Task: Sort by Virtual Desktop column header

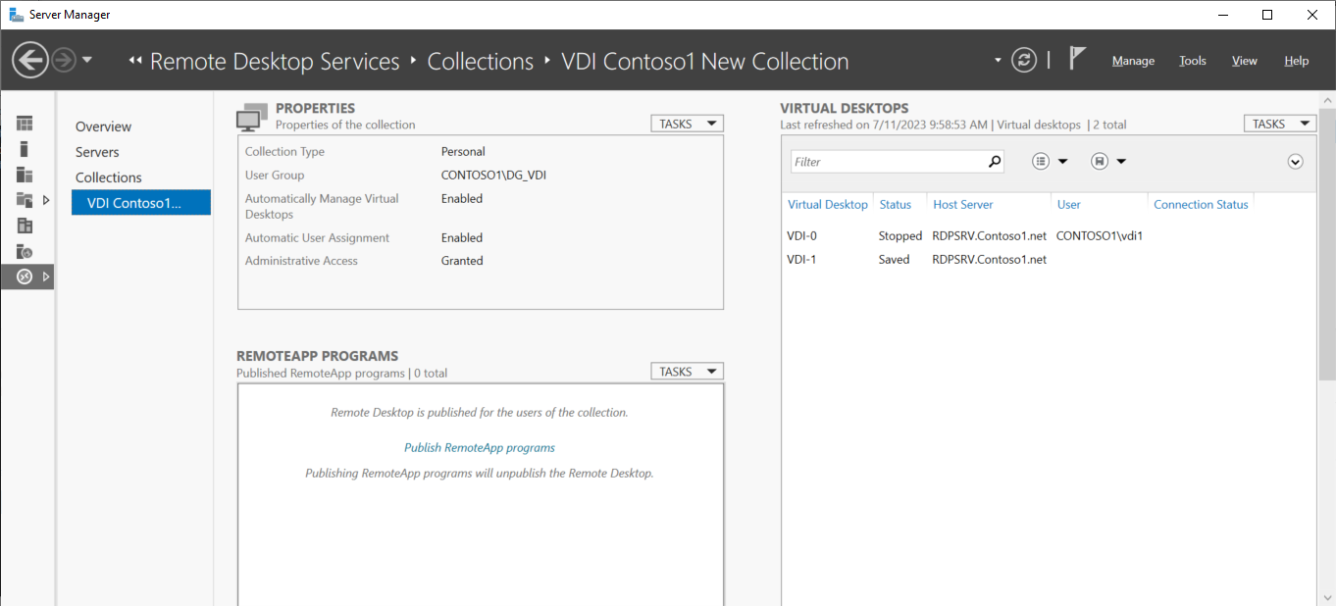Action: coord(828,204)
